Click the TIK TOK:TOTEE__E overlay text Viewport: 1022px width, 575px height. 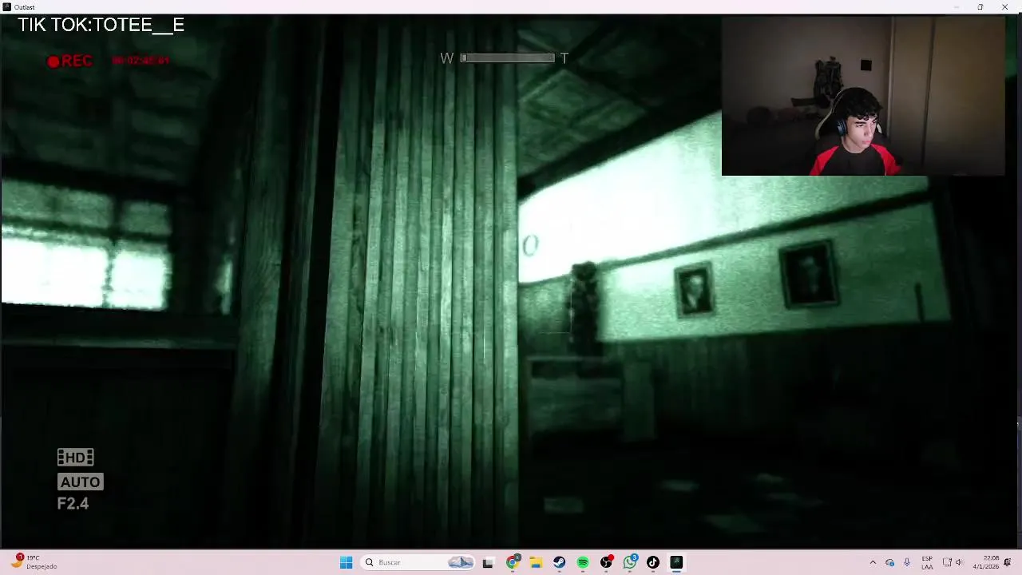point(101,25)
